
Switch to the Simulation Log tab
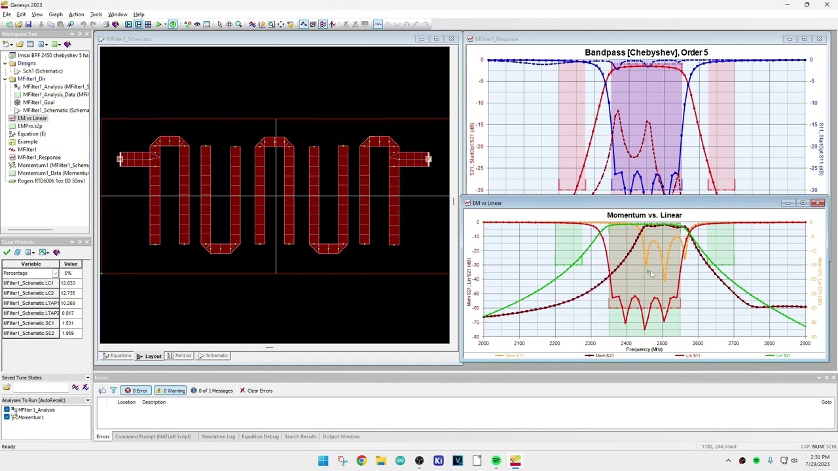pos(218,436)
